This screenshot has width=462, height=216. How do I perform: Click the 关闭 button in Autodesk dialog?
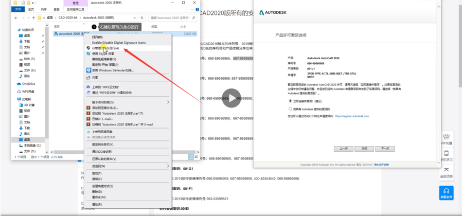[x=364, y=149]
